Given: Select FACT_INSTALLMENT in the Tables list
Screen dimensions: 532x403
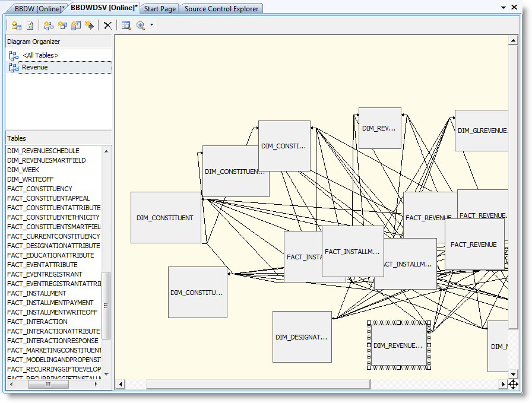Looking at the screenshot, I should click(37, 293).
